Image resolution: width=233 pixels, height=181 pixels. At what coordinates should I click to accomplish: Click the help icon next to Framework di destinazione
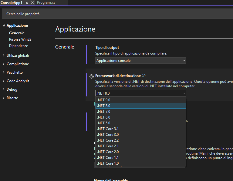[x=144, y=76]
